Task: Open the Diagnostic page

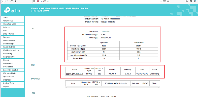Action: click(x=12, y=80)
